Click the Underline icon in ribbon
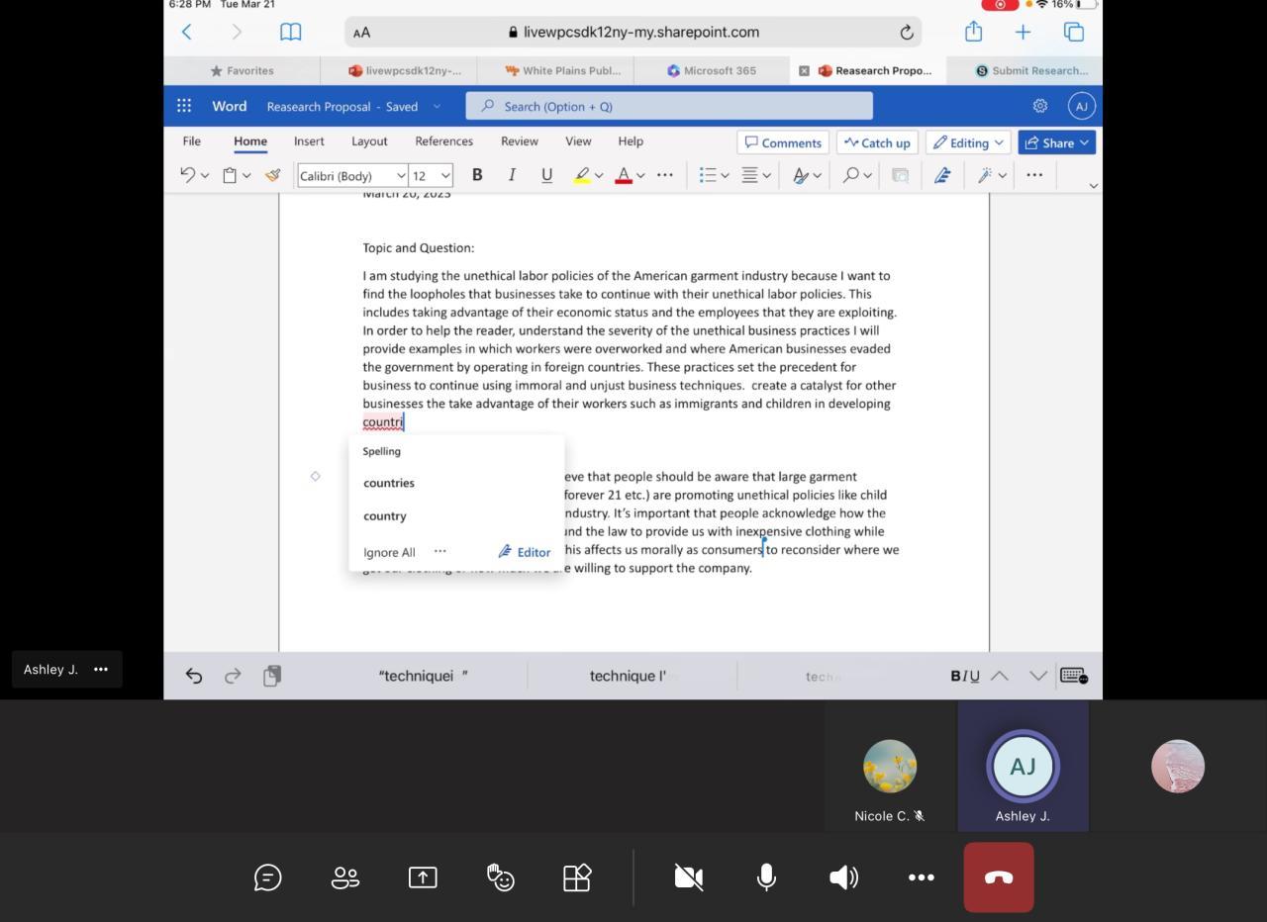 [x=546, y=175]
